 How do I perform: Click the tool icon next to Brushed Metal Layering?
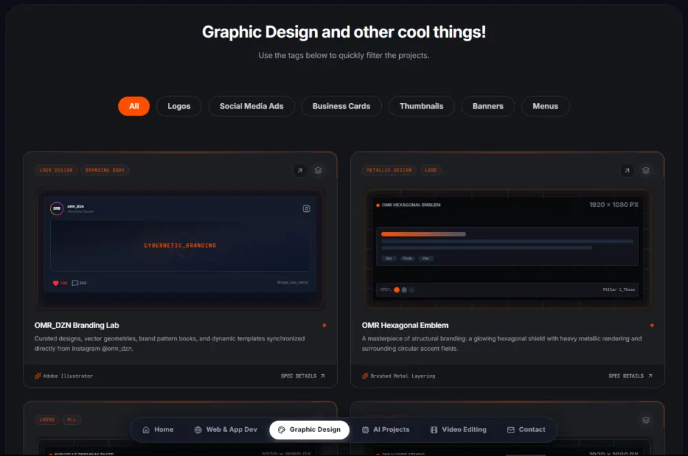pyautogui.click(x=365, y=376)
